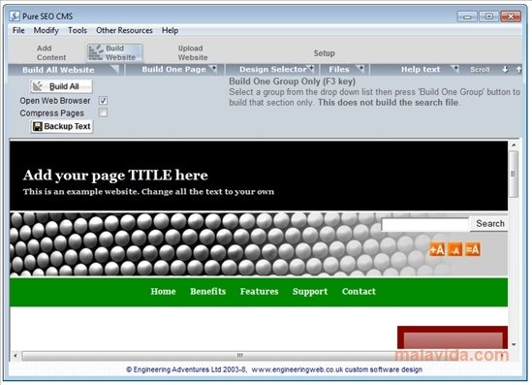Image resolution: width=532 pixels, height=385 pixels.
Task: Click 'Build One Group Only (F3 key)' text
Action: (x=292, y=81)
